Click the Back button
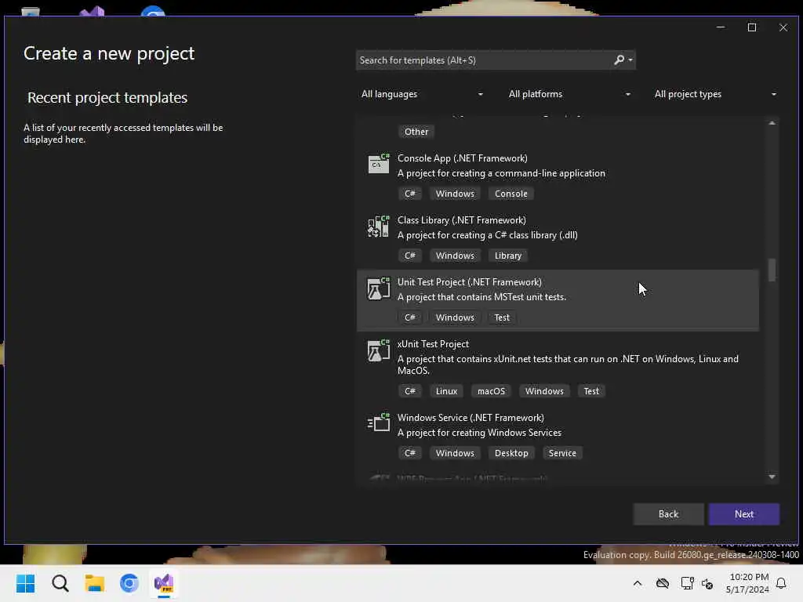The height and width of the screenshot is (602, 803). point(668,514)
